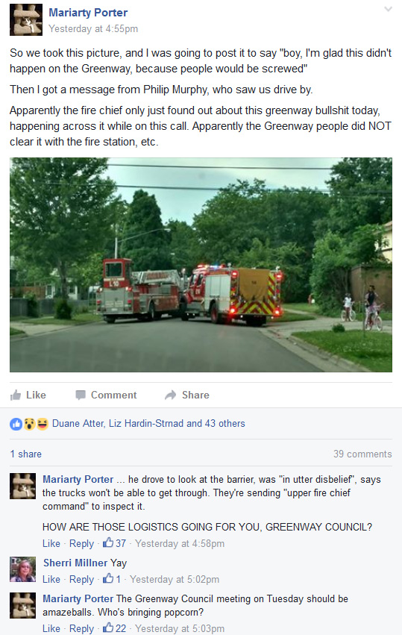402x635 pixels.
Task: Open the post options chevron dropdown
Action: click(x=388, y=9)
